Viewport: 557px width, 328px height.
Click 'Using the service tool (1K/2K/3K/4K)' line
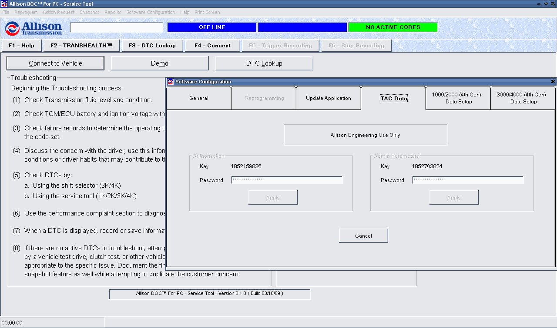point(81,196)
